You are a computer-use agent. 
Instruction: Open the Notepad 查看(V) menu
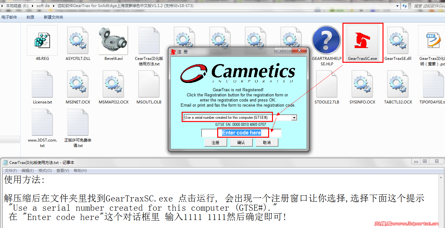click(x=63, y=171)
